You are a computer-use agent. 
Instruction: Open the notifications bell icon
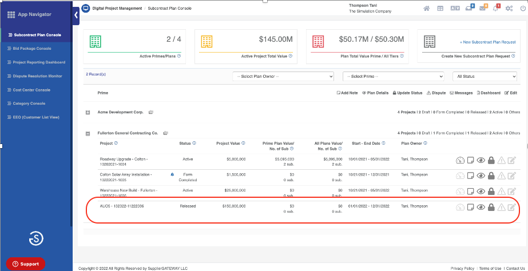496,9
